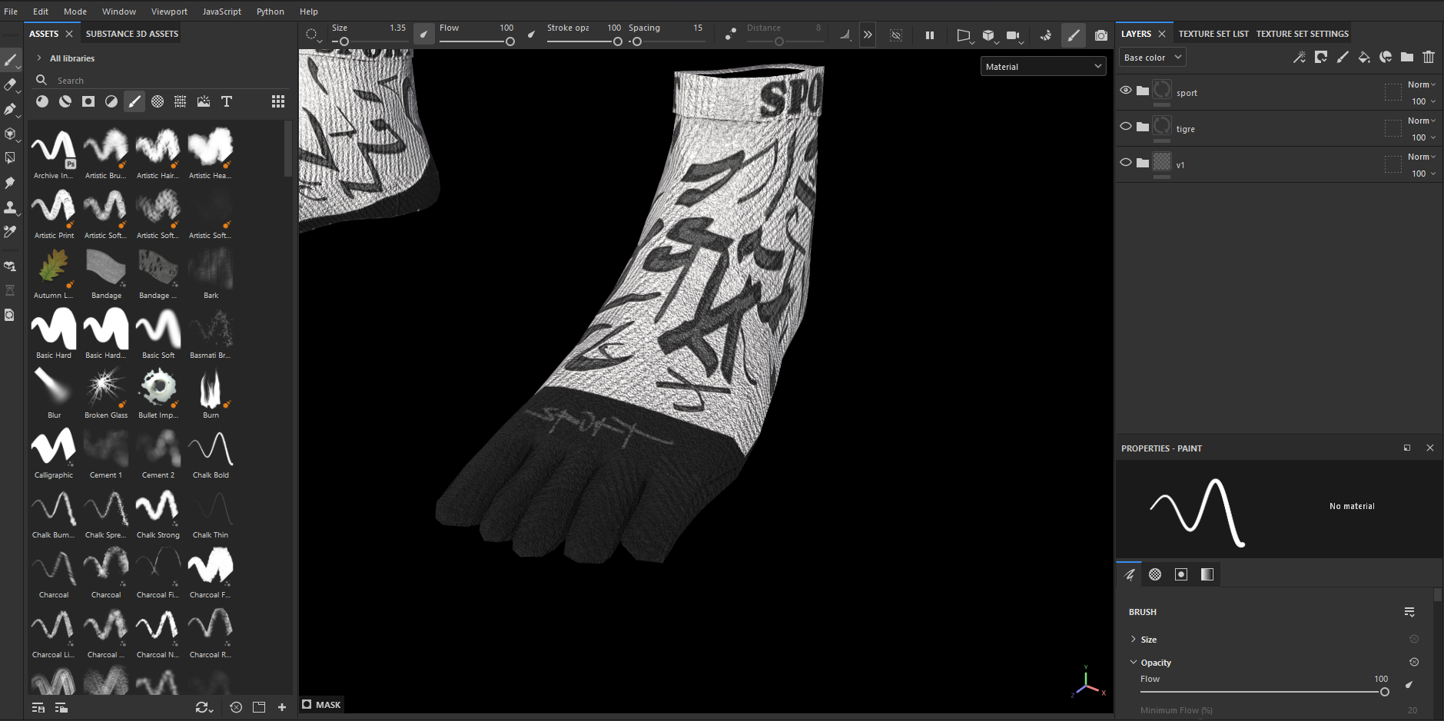Open the Base color channel dropdown
The width and height of the screenshot is (1444, 721).
point(1152,58)
